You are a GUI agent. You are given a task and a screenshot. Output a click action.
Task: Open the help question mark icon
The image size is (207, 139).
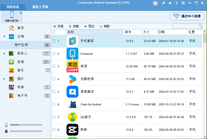click(x=176, y=3)
